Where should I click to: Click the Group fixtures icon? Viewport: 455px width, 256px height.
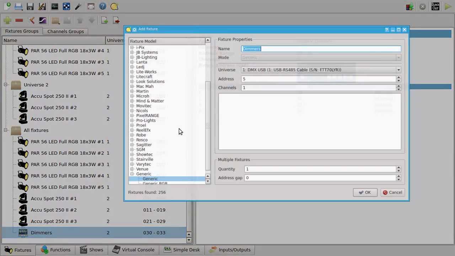pos(55,20)
